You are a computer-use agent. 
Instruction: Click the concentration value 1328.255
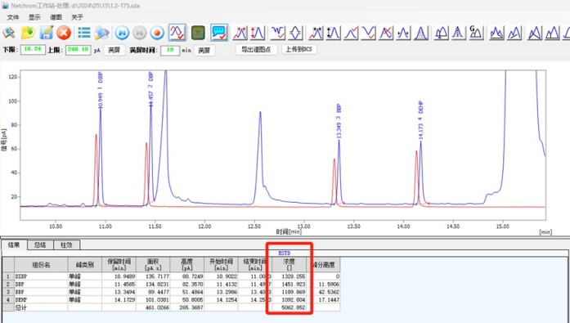pyautogui.click(x=294, y=276)
